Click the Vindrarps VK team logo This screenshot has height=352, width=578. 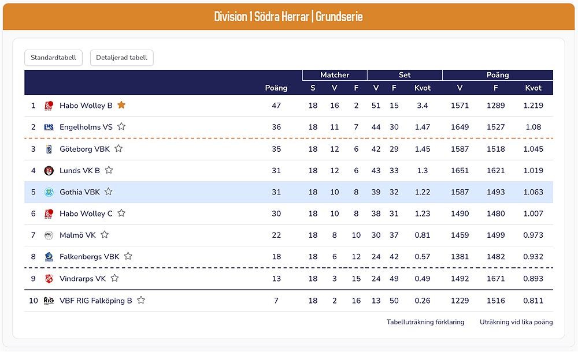[x=49, y=279]
